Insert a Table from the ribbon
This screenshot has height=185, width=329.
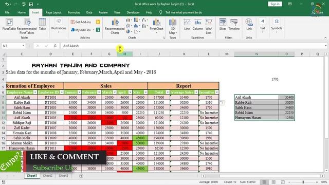click(42, 24)
